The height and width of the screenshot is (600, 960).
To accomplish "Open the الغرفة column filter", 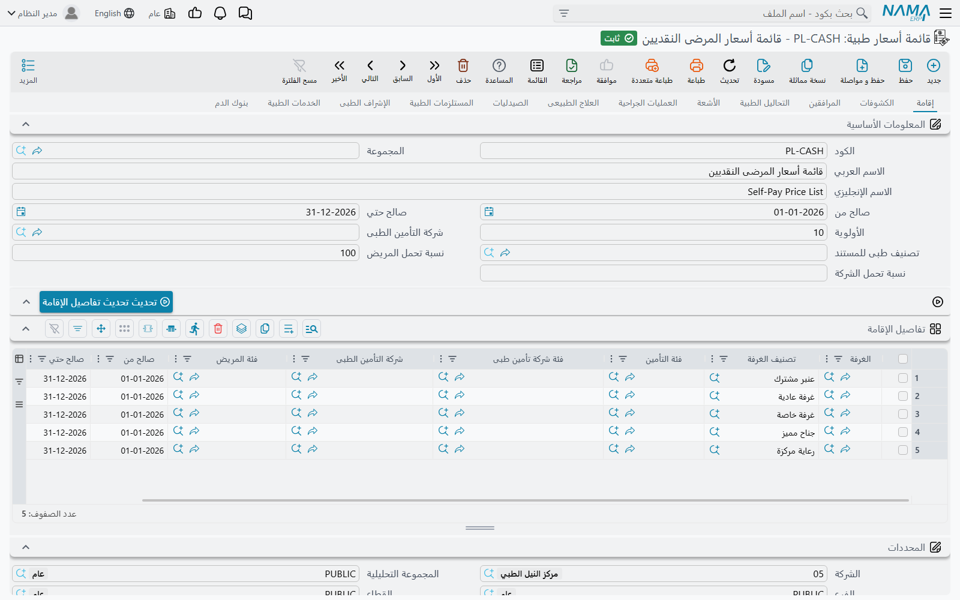I will coord(838,359).
